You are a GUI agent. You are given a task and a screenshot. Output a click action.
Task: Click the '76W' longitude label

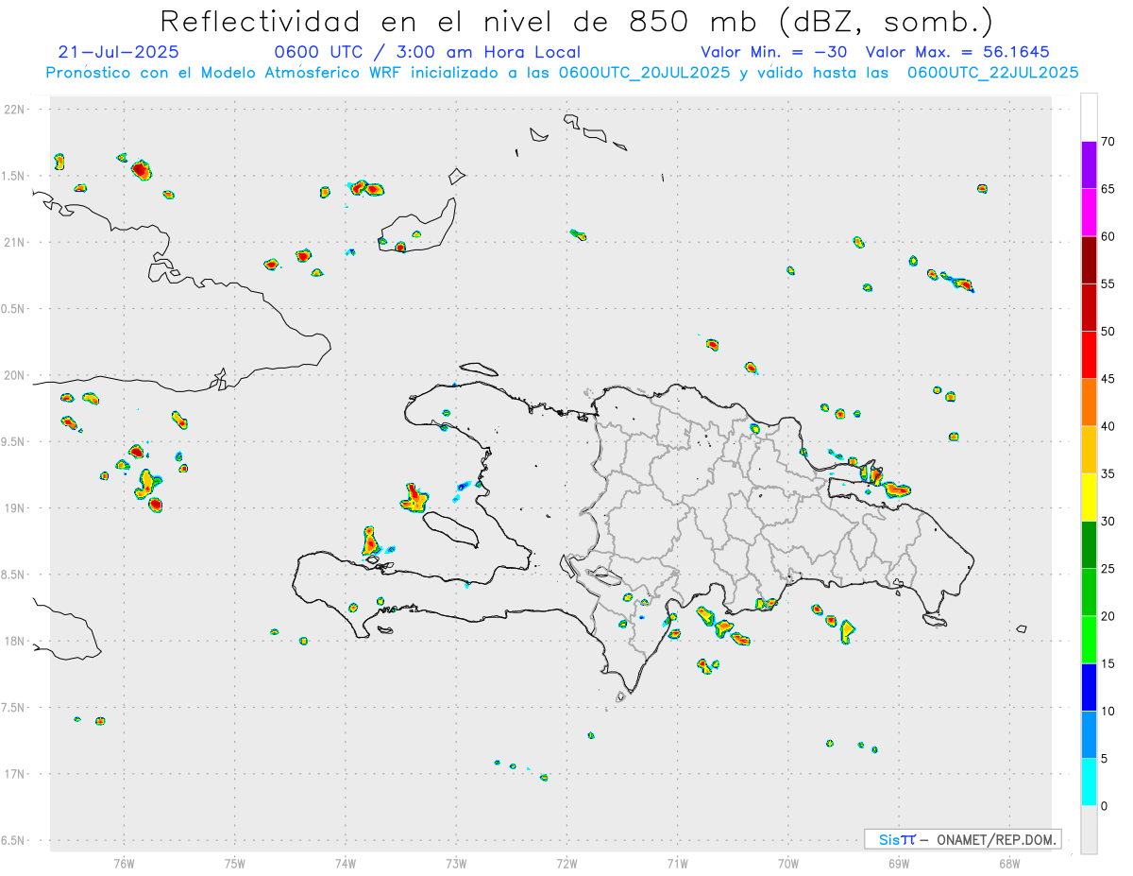coord(124,862)
